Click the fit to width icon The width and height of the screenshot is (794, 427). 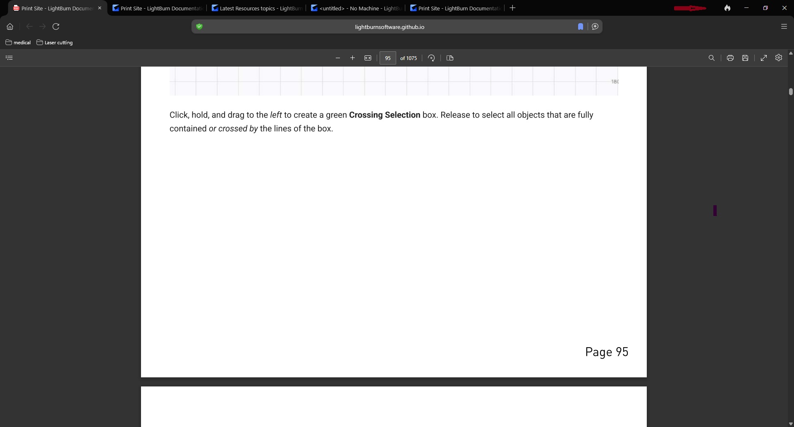click(x=368, y=58)
